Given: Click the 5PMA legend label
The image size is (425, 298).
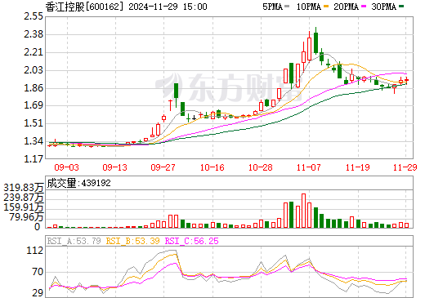Looking at the screenshot, I should coord(272,7).
